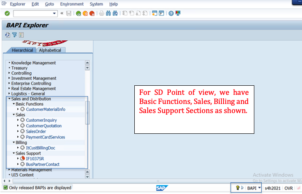The image size is (302, 194).
Task: Click the horizontal scrollbar left arrow
Action: tap(5, 181)
